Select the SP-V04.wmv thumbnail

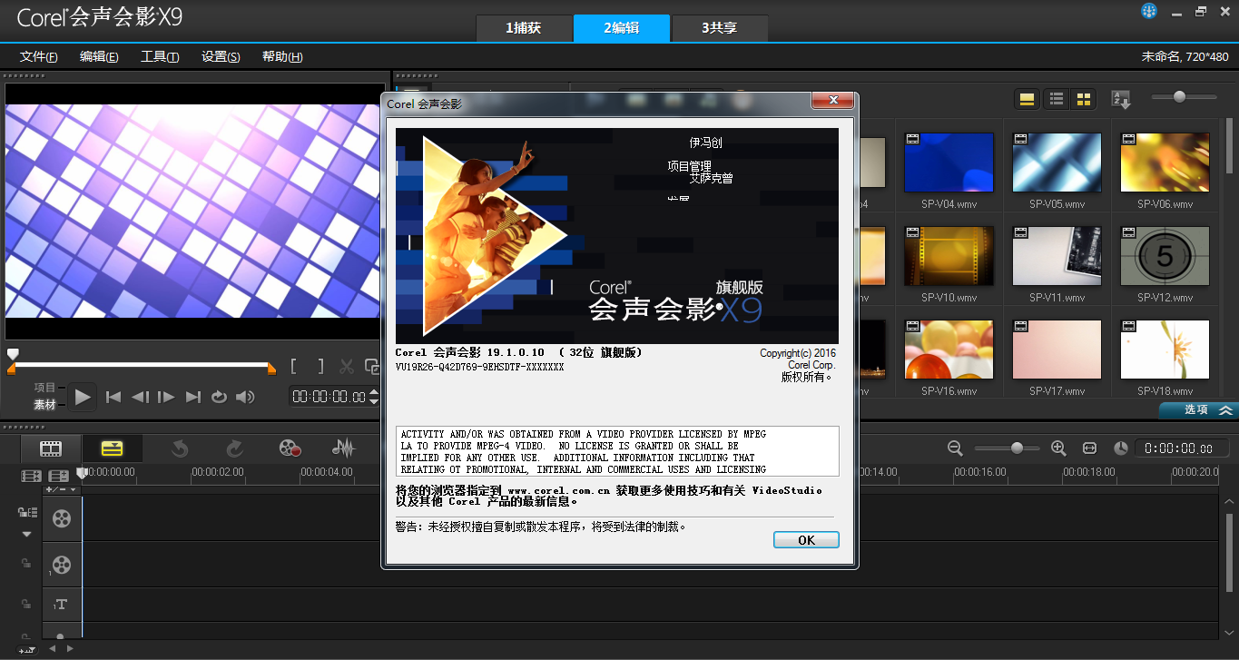tap(949, 163)
